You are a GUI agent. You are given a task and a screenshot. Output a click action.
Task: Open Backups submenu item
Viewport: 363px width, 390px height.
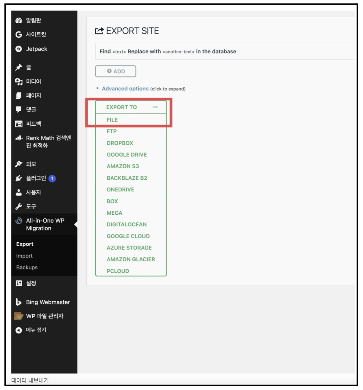[27, 268]
